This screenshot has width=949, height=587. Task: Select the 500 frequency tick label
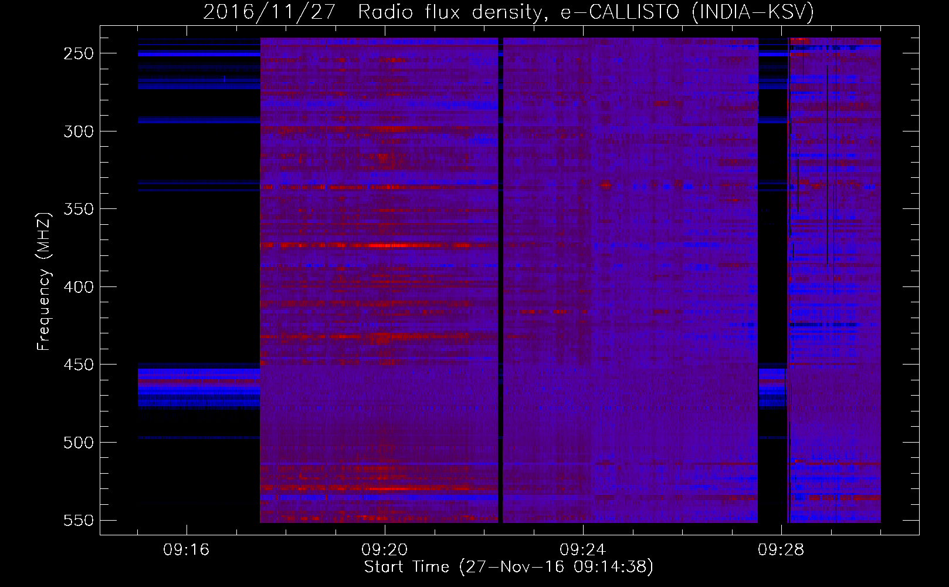point(79,443)
